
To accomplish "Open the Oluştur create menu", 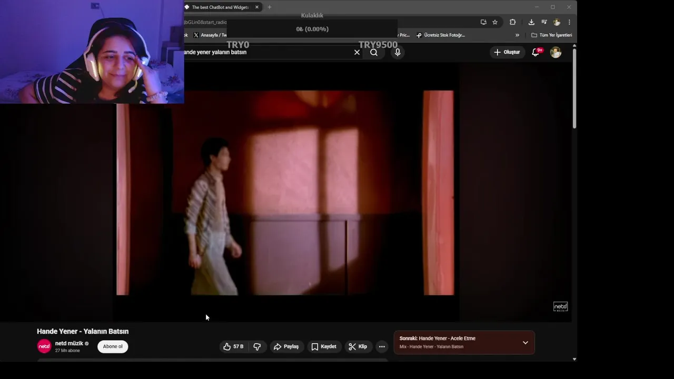I will click(507, 52).
